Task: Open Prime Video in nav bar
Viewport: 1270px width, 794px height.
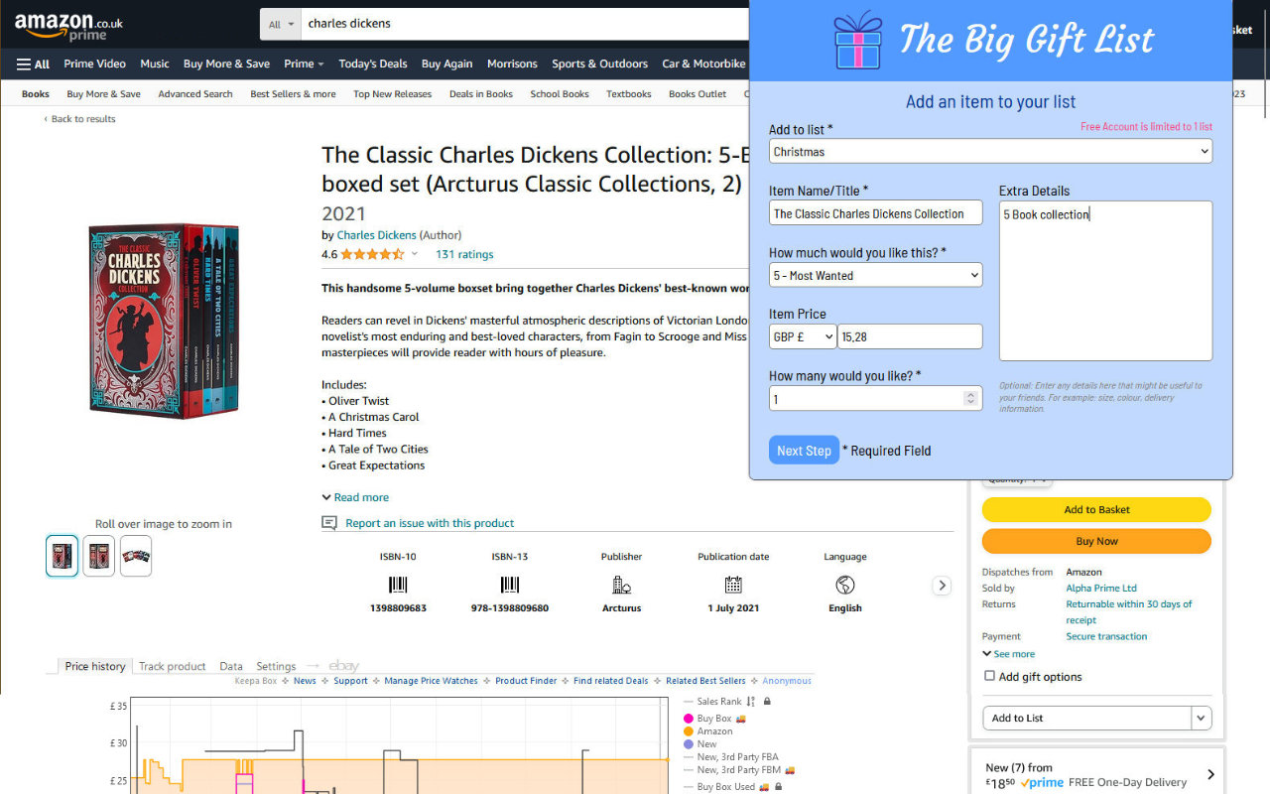Action: click(94, 64)
